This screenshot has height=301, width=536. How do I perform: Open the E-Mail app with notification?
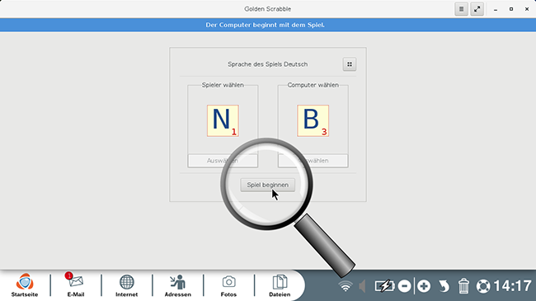76,285
